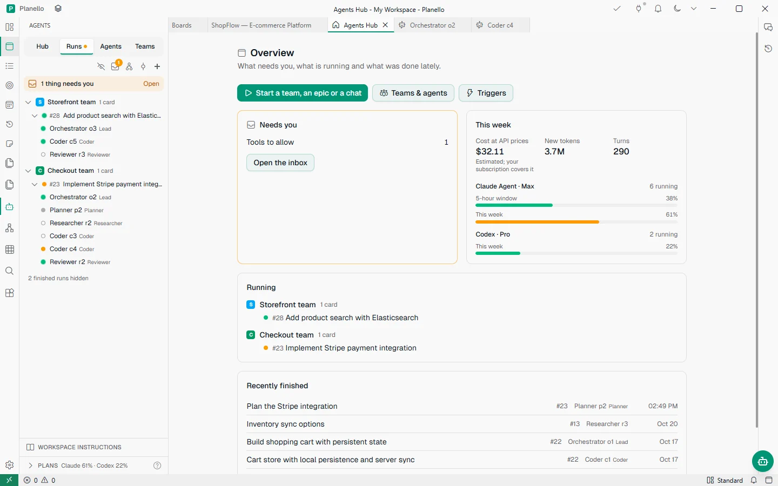
Task: Click the plug connection icon in title bar
Action: tap(639, 9)
